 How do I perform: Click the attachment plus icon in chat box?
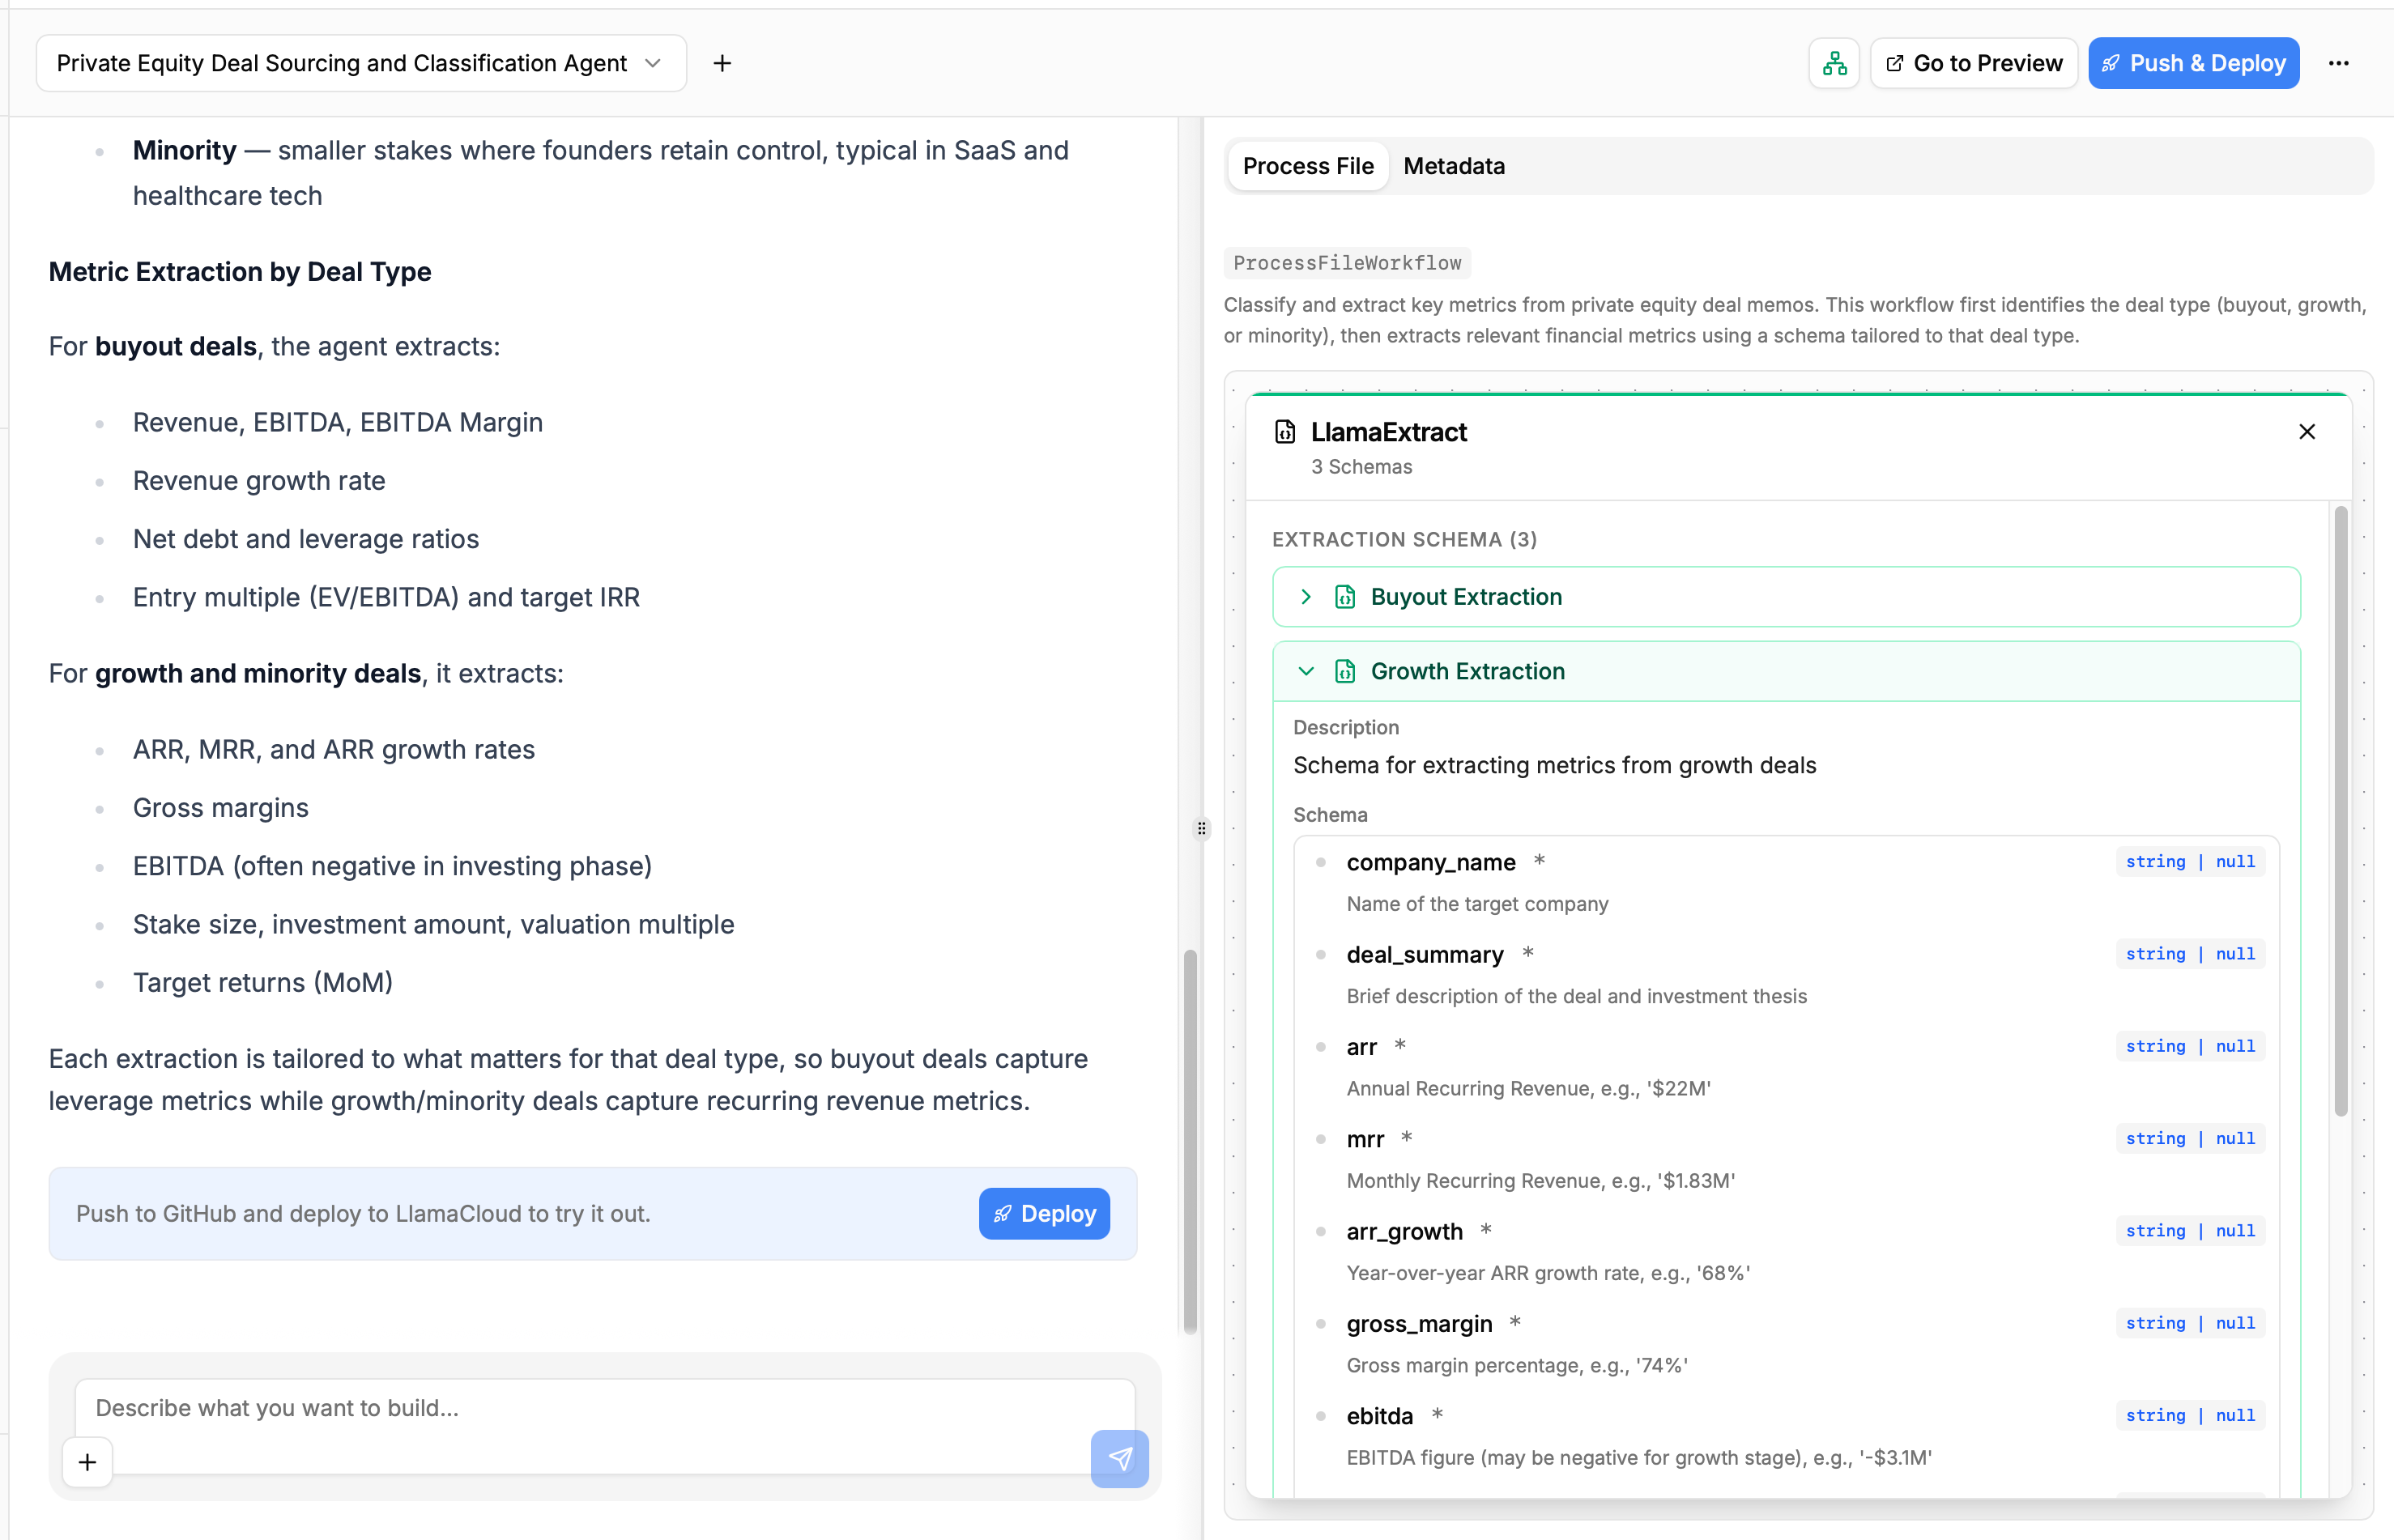coord(88,1463)
